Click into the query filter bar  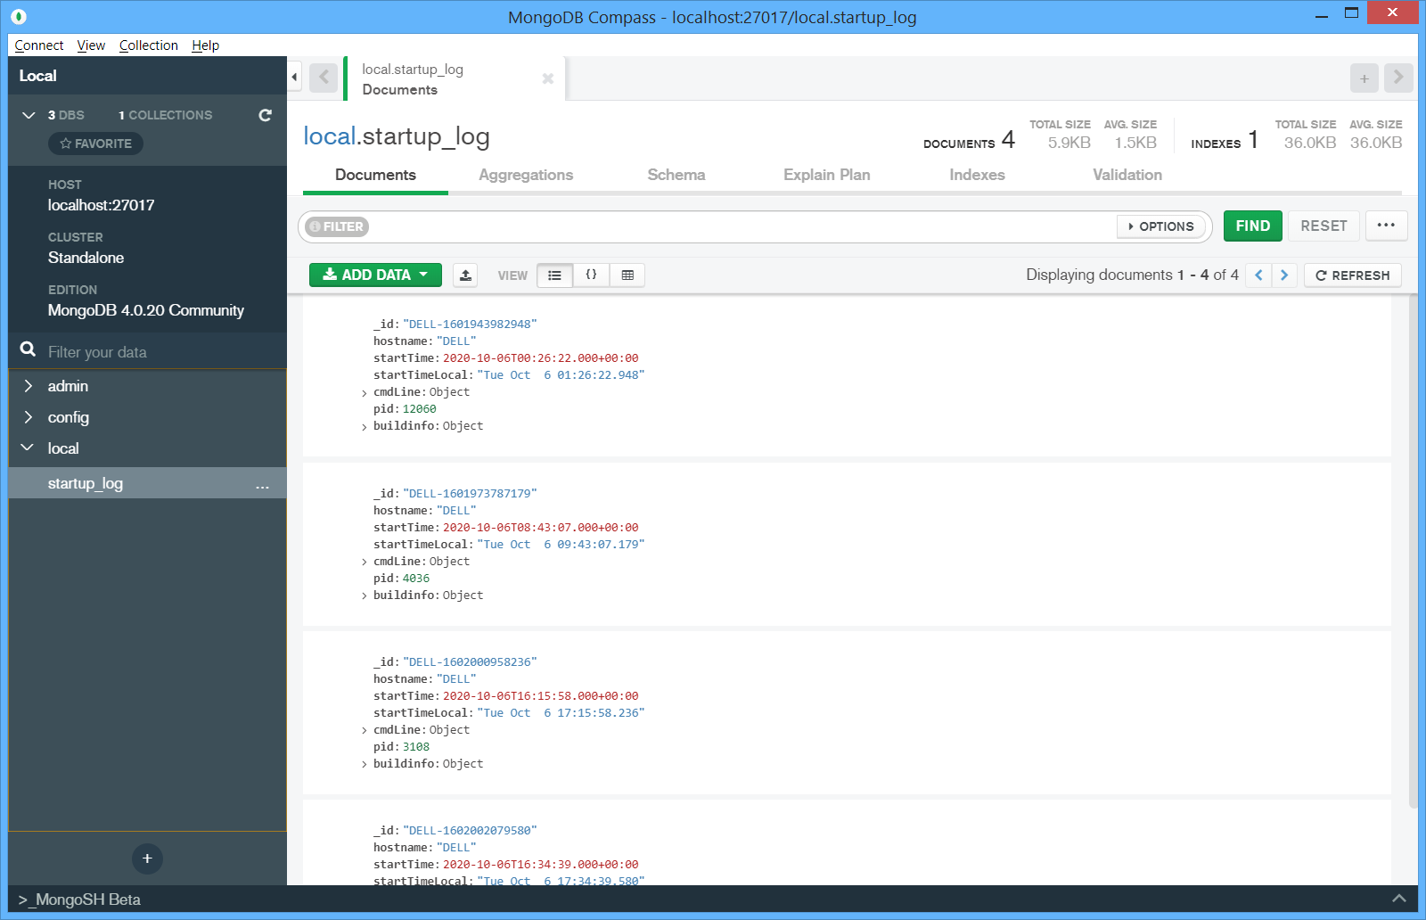740,226
